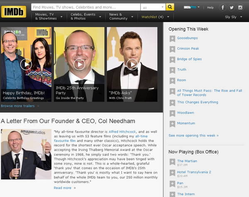Play the Happy Birthday IMDb video

[x=26, y=64]
